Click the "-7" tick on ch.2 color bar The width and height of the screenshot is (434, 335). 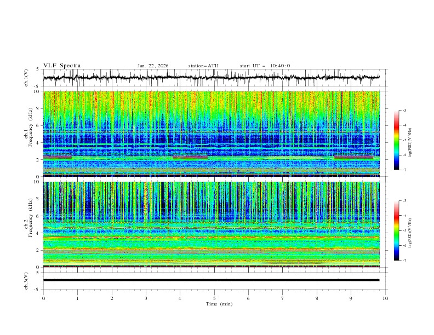coord(404,260)
